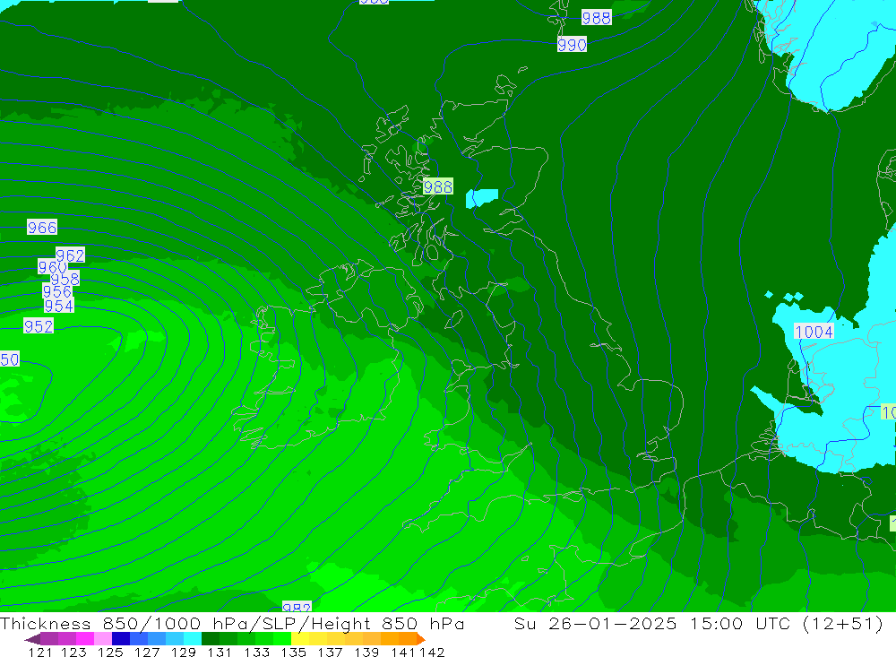Screen dimensions: 896x657
Task: Click the 960 pressure contour label
Action: click(x=53, y=267)
